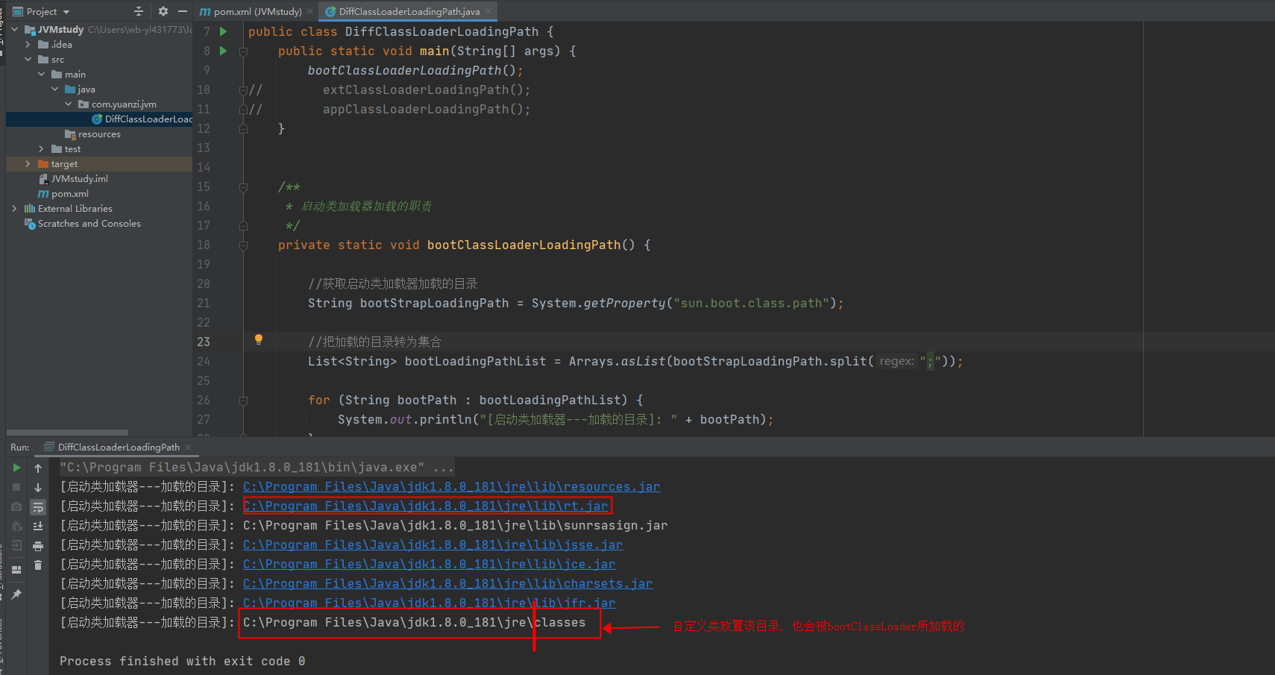Print the console output
Image resolution: width=1275 pixels, height=675 pixels.
(38, 546)
